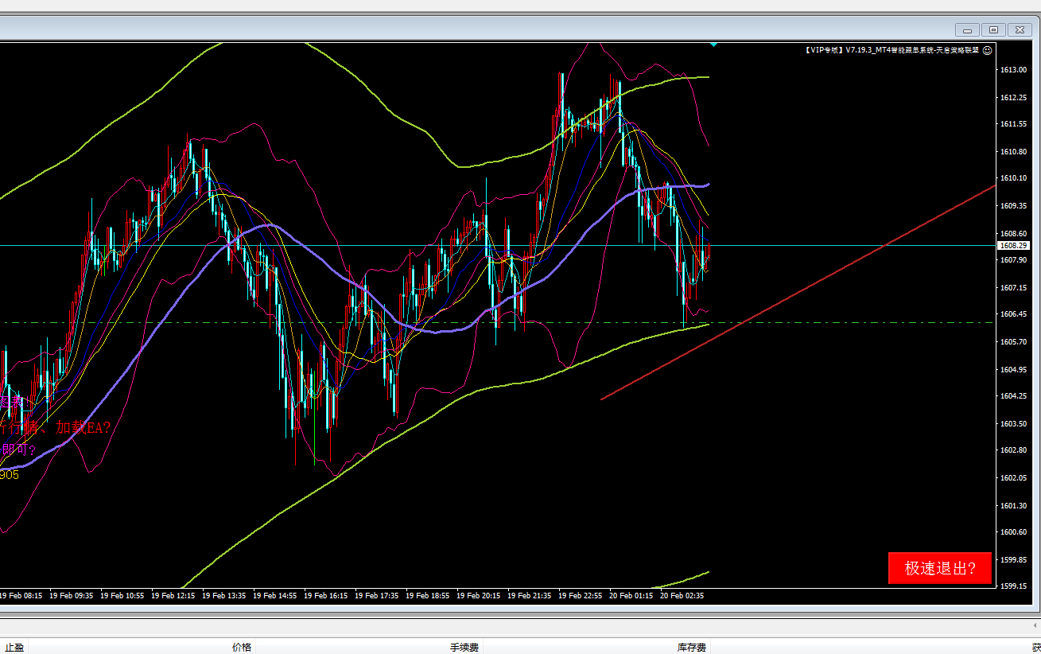Select the red diagonal trendline
This screenshot has height=654, width=1041.
click(x=798, y=292)
